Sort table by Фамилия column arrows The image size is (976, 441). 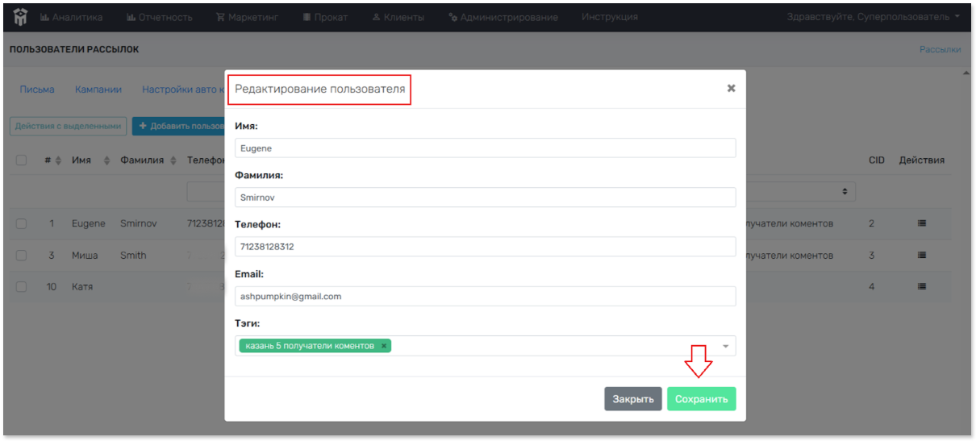[172, 160]
